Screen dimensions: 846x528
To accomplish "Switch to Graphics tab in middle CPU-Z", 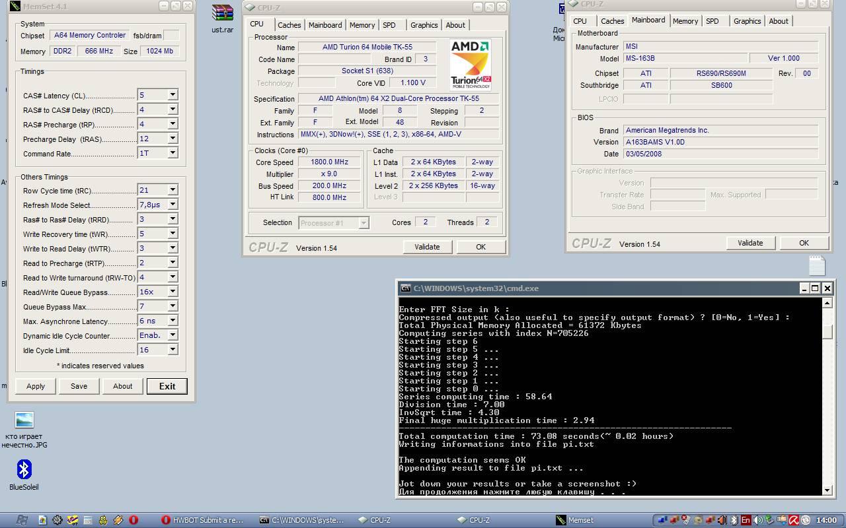I will point(424,25).
